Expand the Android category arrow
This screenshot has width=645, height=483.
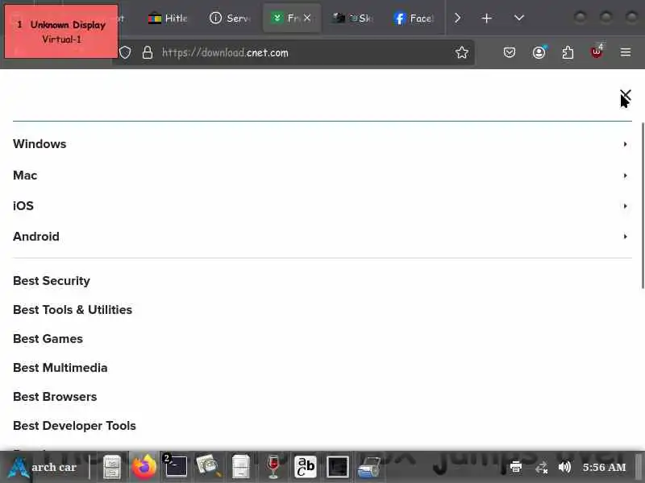click(625, 237)
